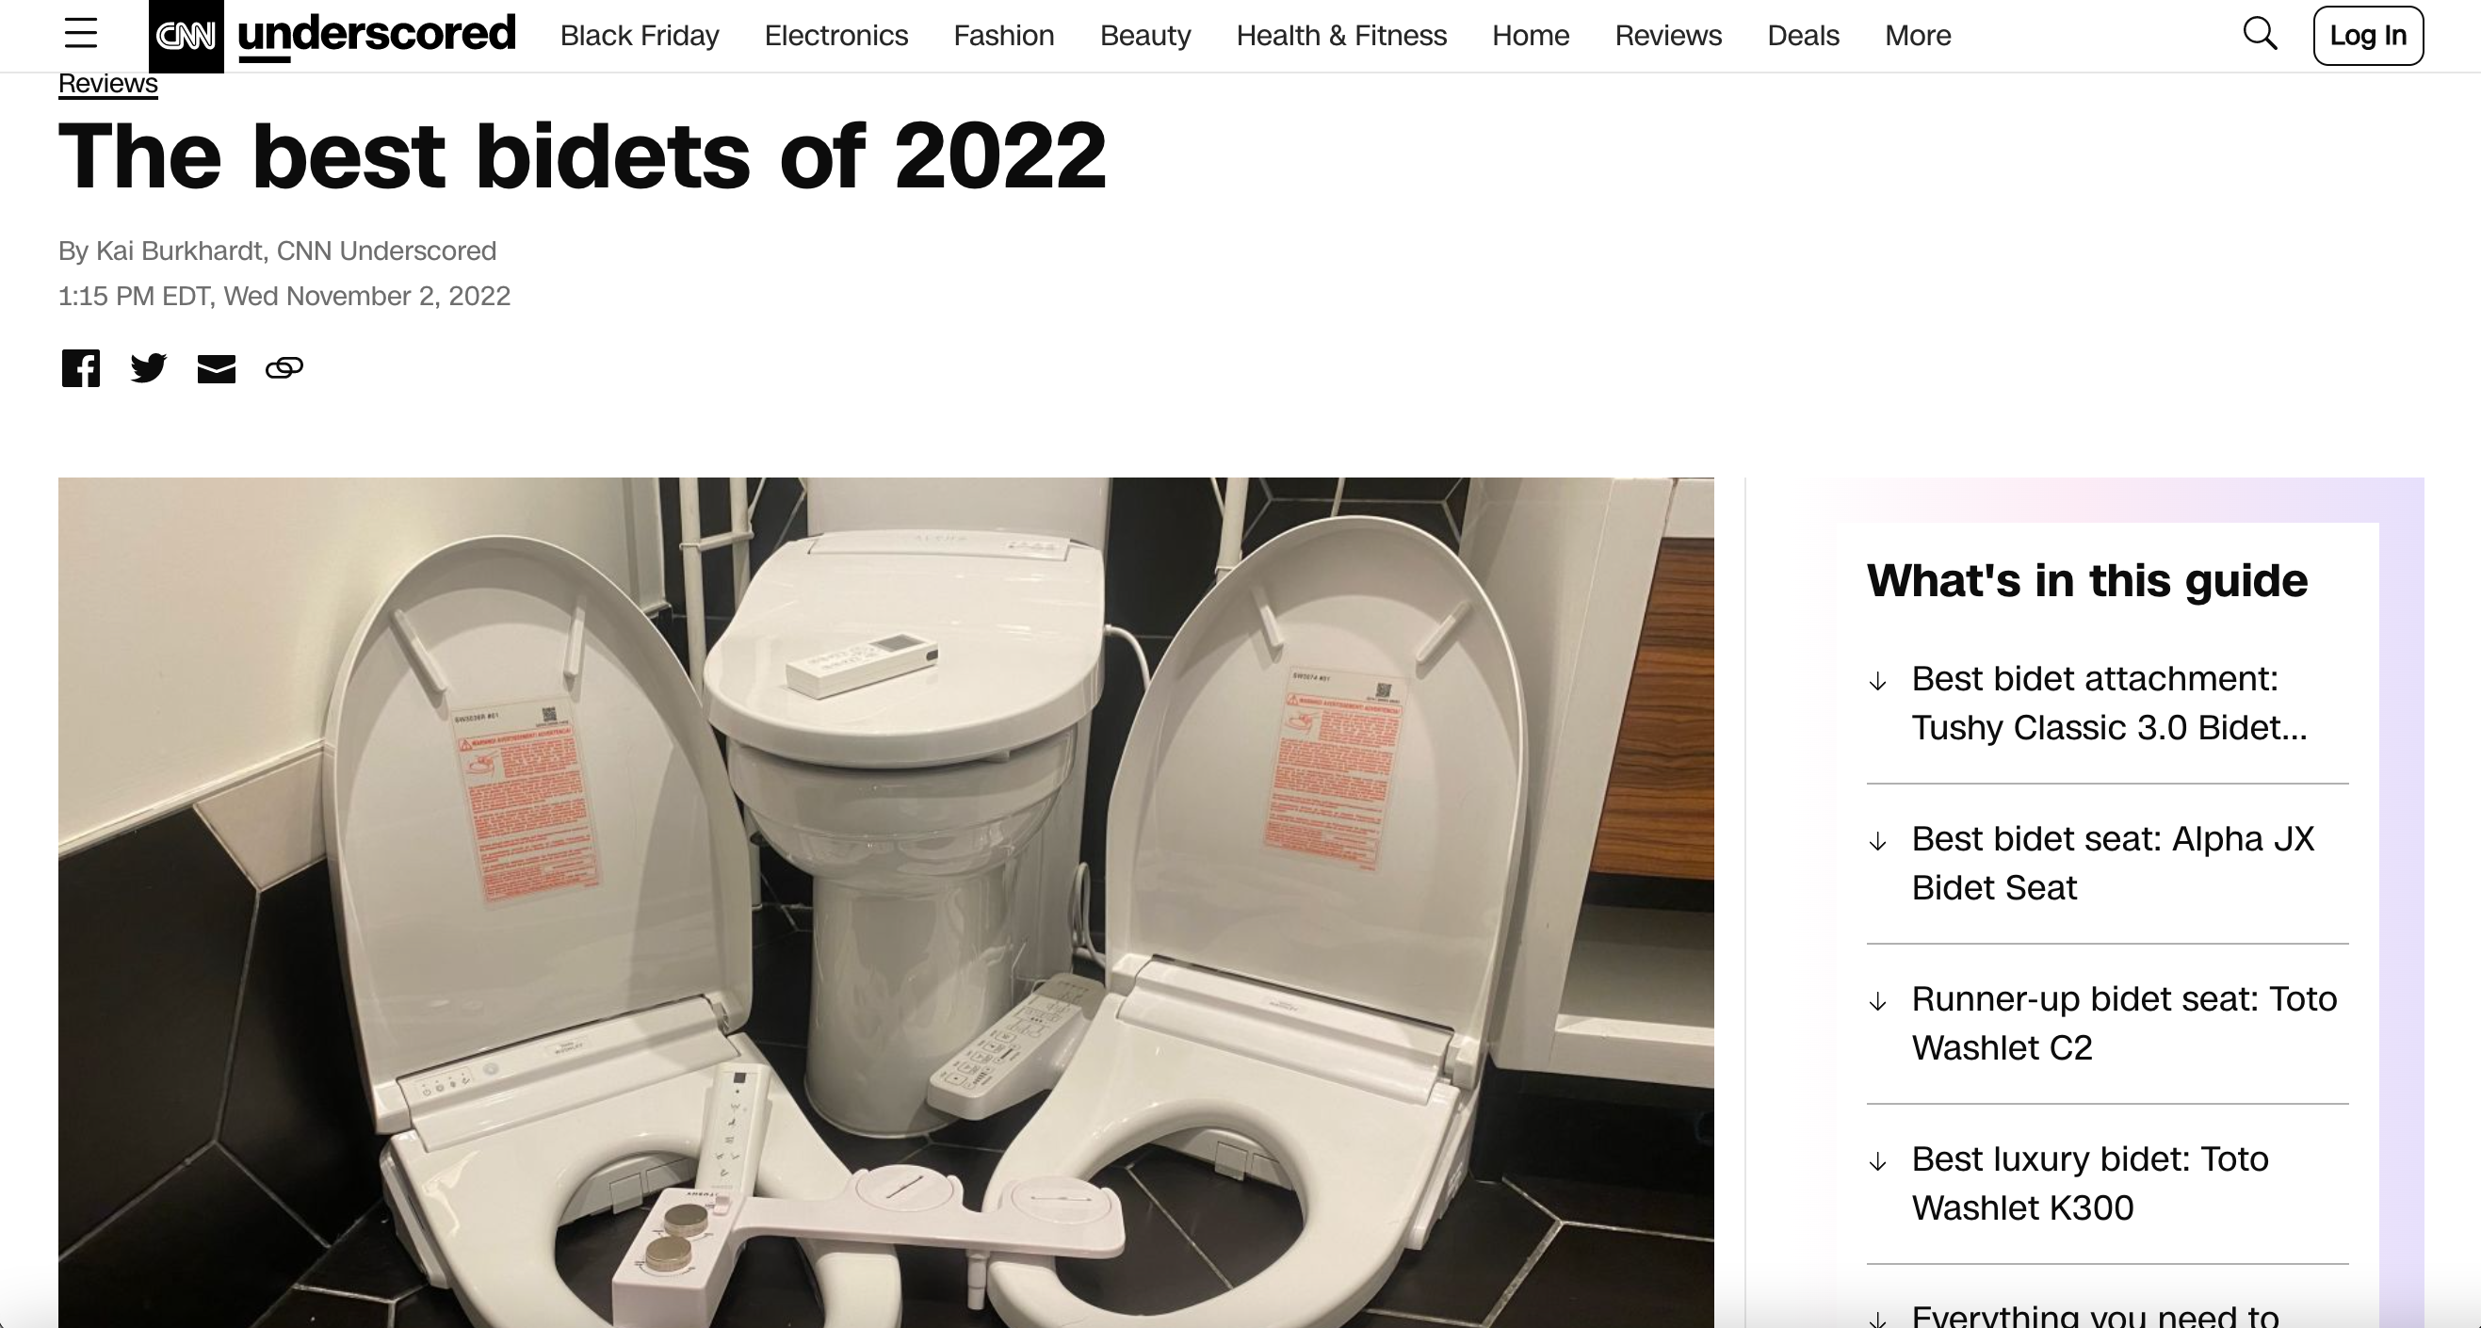Jump to Best luxury bidet: Toto Washlet K300
Viewport: 2481px width, 1328px height.
point(2090,1183)
